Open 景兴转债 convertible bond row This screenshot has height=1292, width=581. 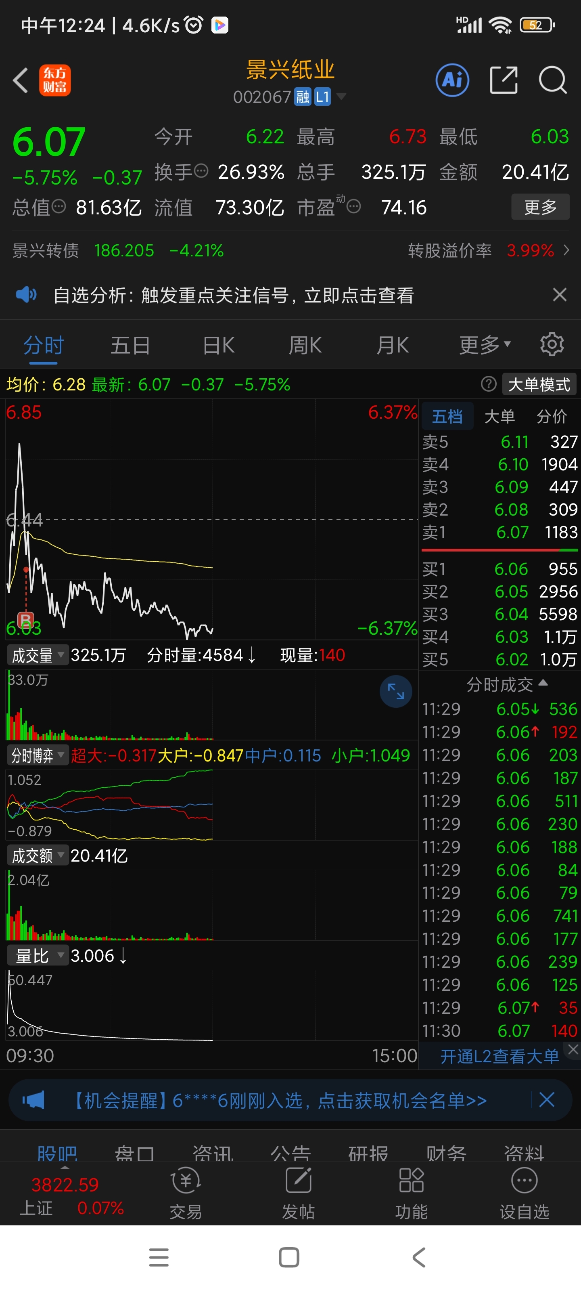(118, 250)
